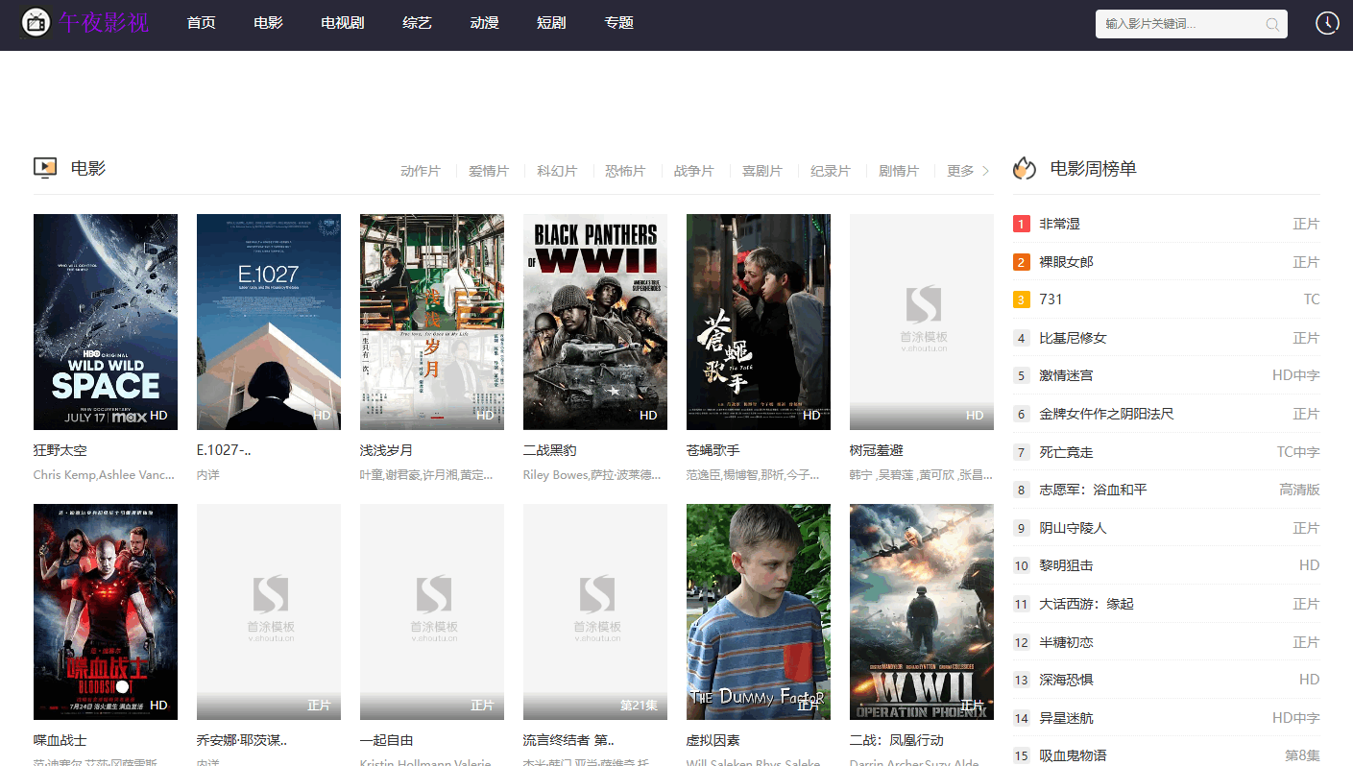
Task: Go to the 动漫 nav menu item
Action: tap(484, 23)
